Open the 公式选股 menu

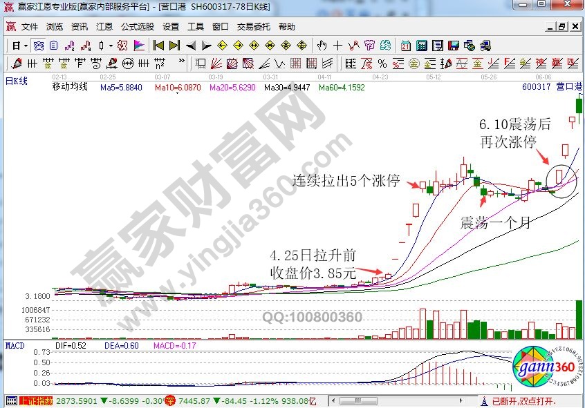[x=138, y=27]
